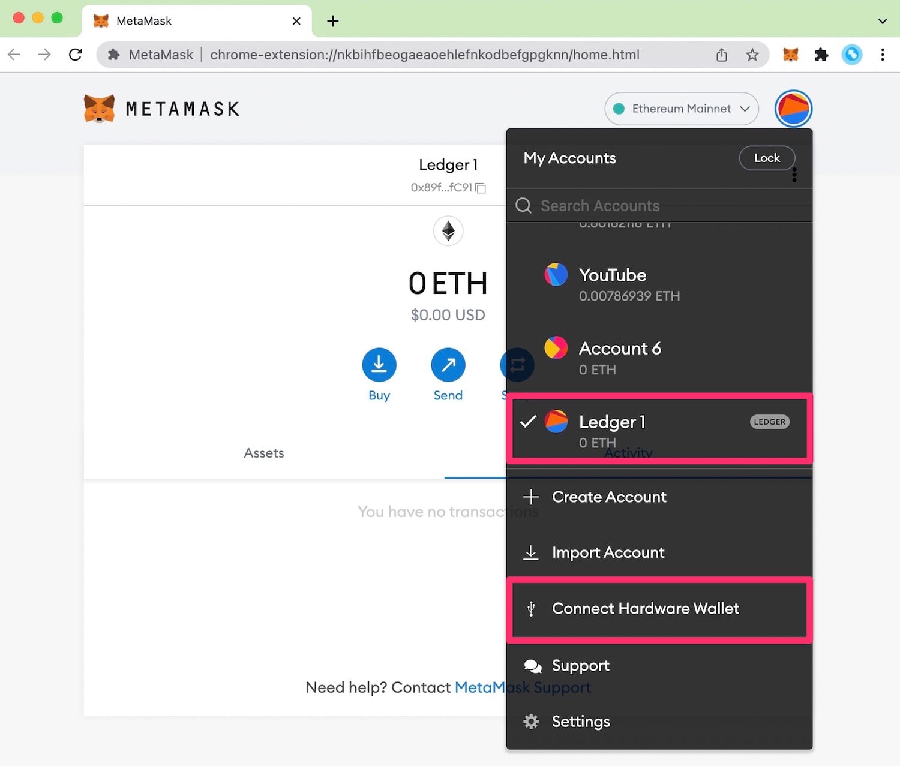The image size is (900, 766).
Task: Click the download icon beside Import Account
Action: pyautogui.click(x=531, y=552)
